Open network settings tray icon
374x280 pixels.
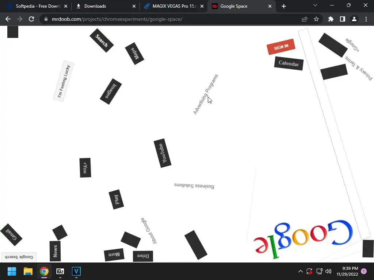[319, 271]
